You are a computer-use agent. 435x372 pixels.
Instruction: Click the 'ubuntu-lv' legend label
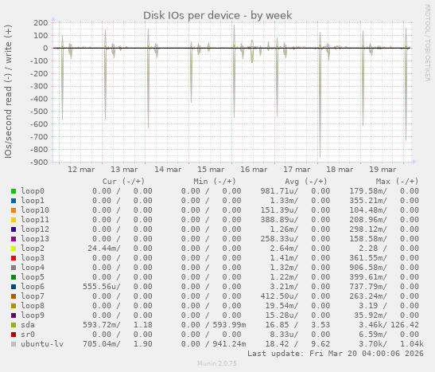coord(42,344)
